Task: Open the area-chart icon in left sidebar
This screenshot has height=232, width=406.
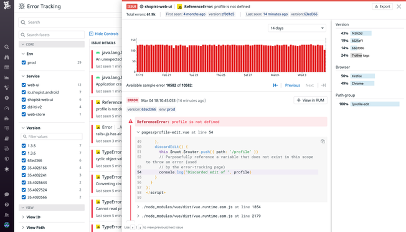Action: pos(7,77)
